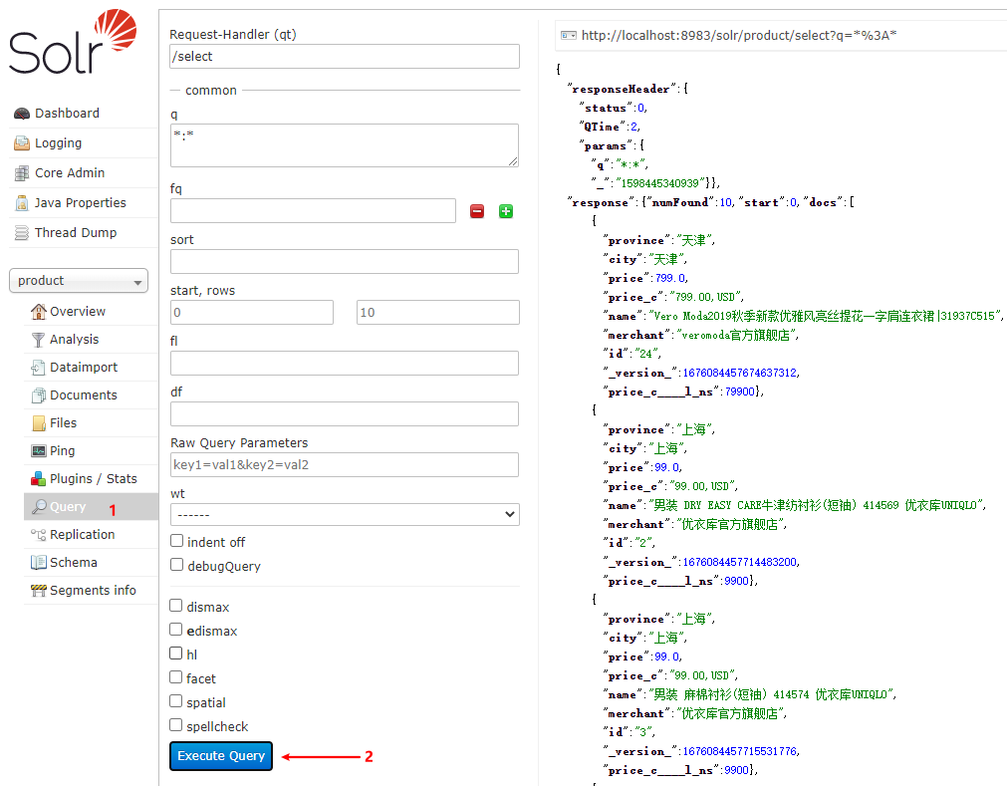Click the rows field showing 10
Viewport: 1007px width, 786px height.
coord(438,312)
